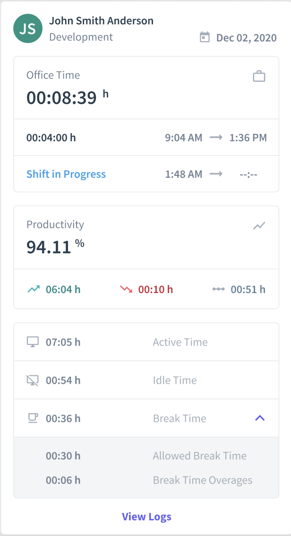Open the calendar date picker icon

click(x=205, y=37)
